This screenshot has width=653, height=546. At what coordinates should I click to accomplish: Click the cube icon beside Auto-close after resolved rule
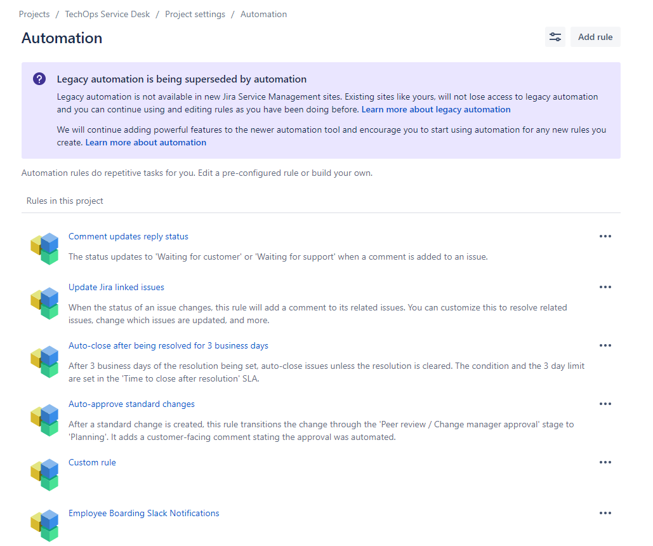pyautogui.click(x=44, y=362)
